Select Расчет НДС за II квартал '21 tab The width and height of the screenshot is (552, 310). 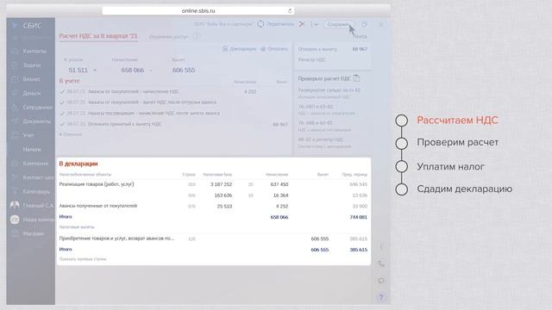point(98,36)
